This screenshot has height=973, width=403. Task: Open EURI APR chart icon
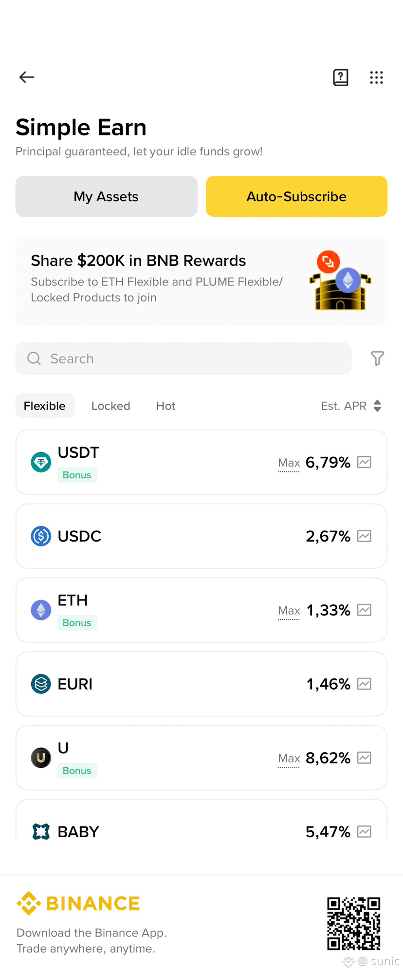(x=364, y=684)
